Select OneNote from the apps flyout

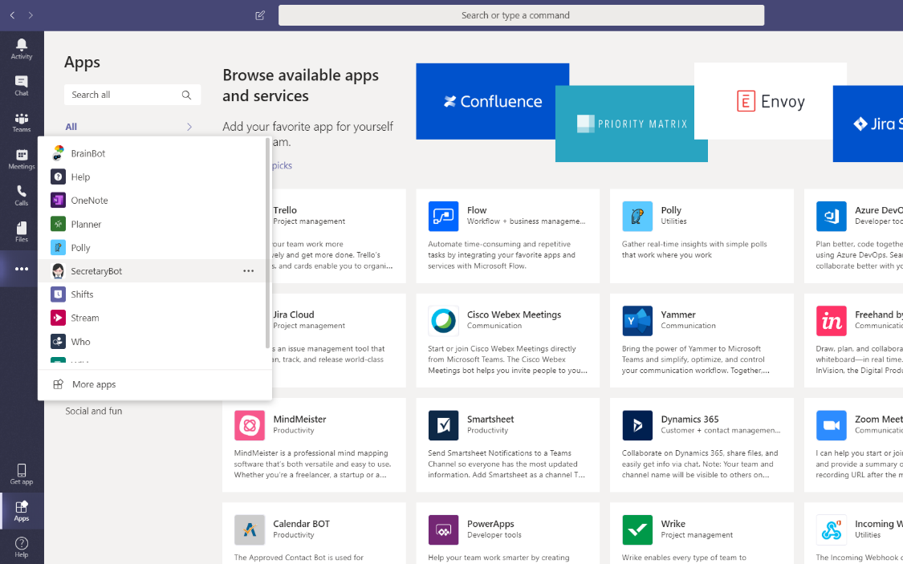[x=89, y=201]
